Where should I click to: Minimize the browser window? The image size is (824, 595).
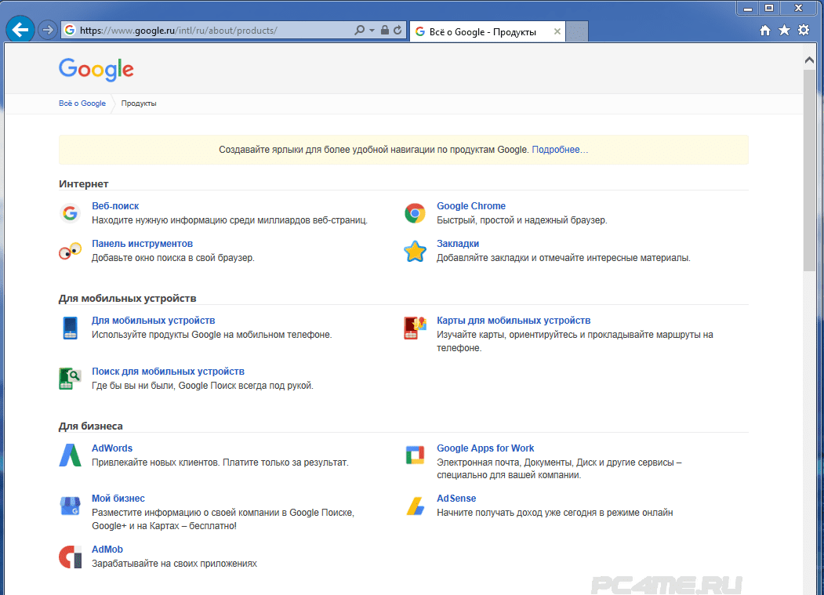click(x=748, y=8)
